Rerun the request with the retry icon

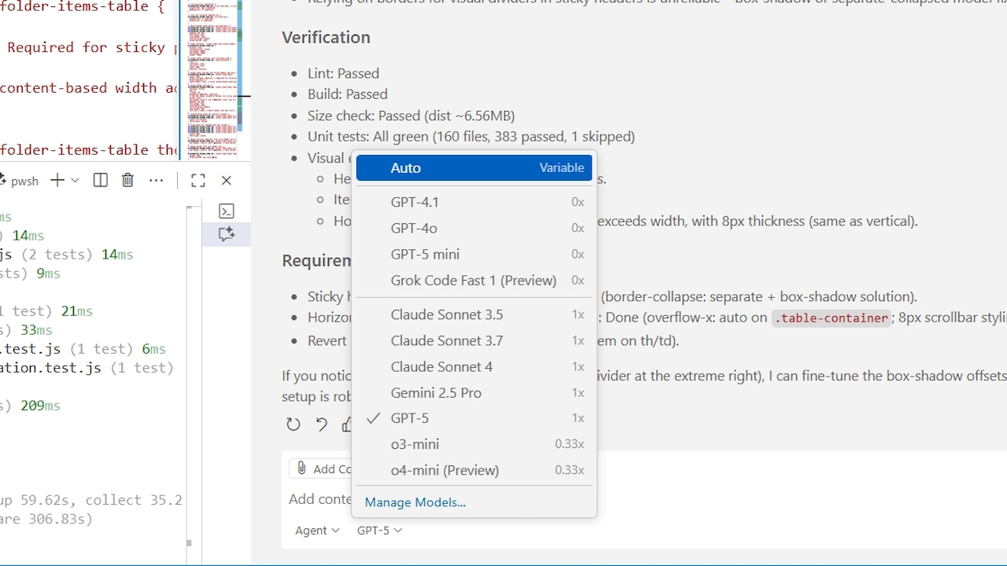tap(293, 424)
